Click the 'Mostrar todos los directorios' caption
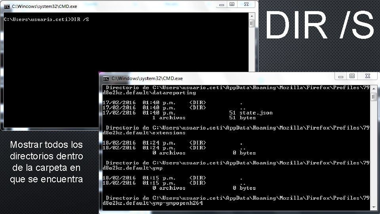The height and width of the screenshot is (214, 380). [x=47, y=162]
